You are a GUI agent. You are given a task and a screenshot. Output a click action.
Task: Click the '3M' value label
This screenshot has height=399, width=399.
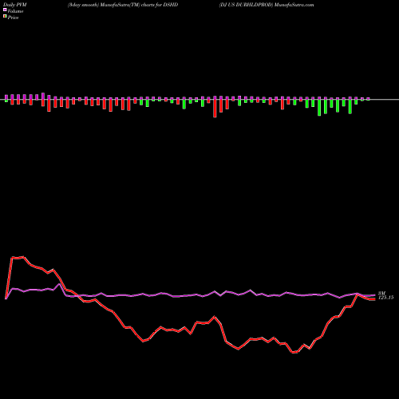pos(381,293)
